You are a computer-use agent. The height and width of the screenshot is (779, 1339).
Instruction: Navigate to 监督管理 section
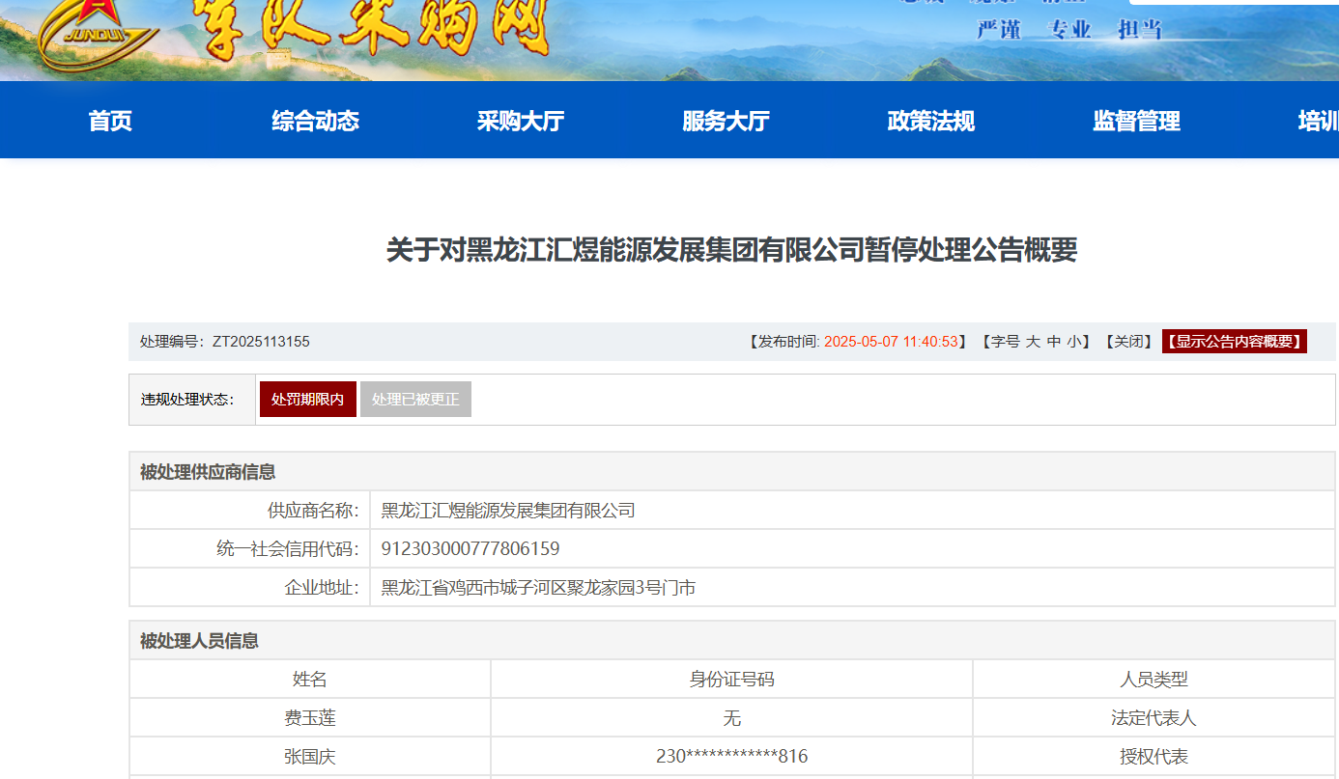[1136, 121]
